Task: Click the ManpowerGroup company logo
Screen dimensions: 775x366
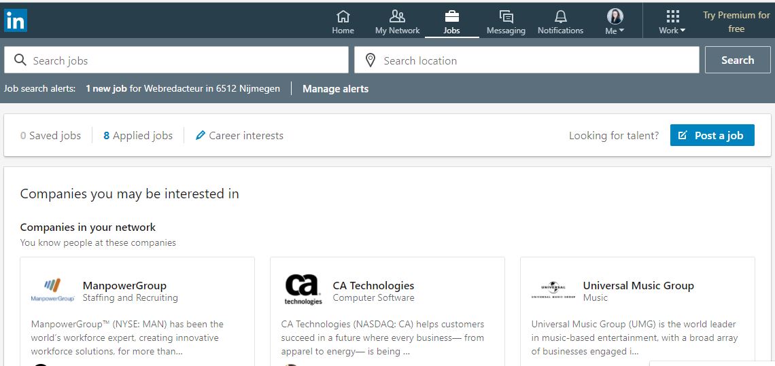Action: pyautogui.click(x=53, y=289)
